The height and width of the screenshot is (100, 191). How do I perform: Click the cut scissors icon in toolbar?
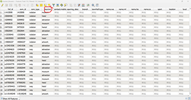pos(24,5)
